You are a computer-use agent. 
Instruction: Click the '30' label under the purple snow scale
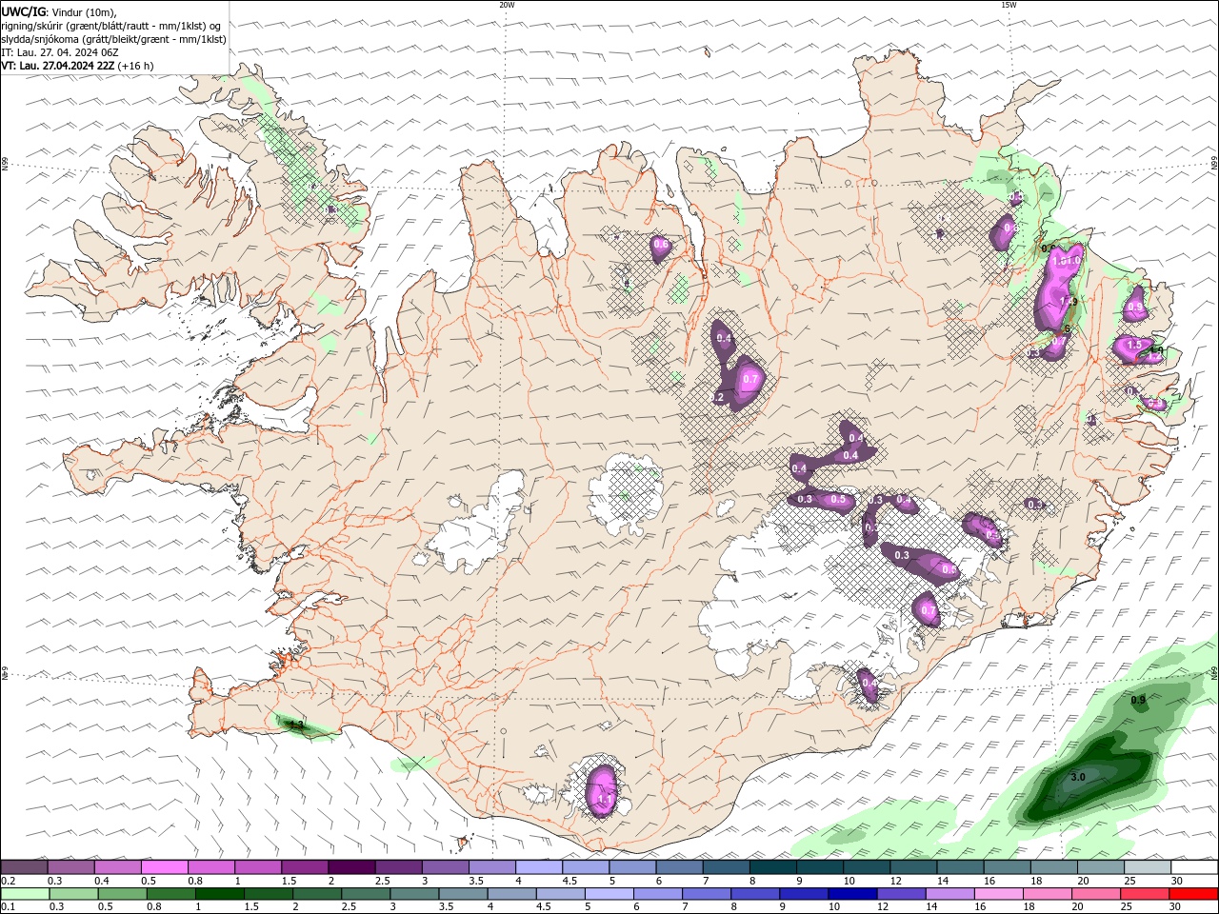click(1177, 881)
